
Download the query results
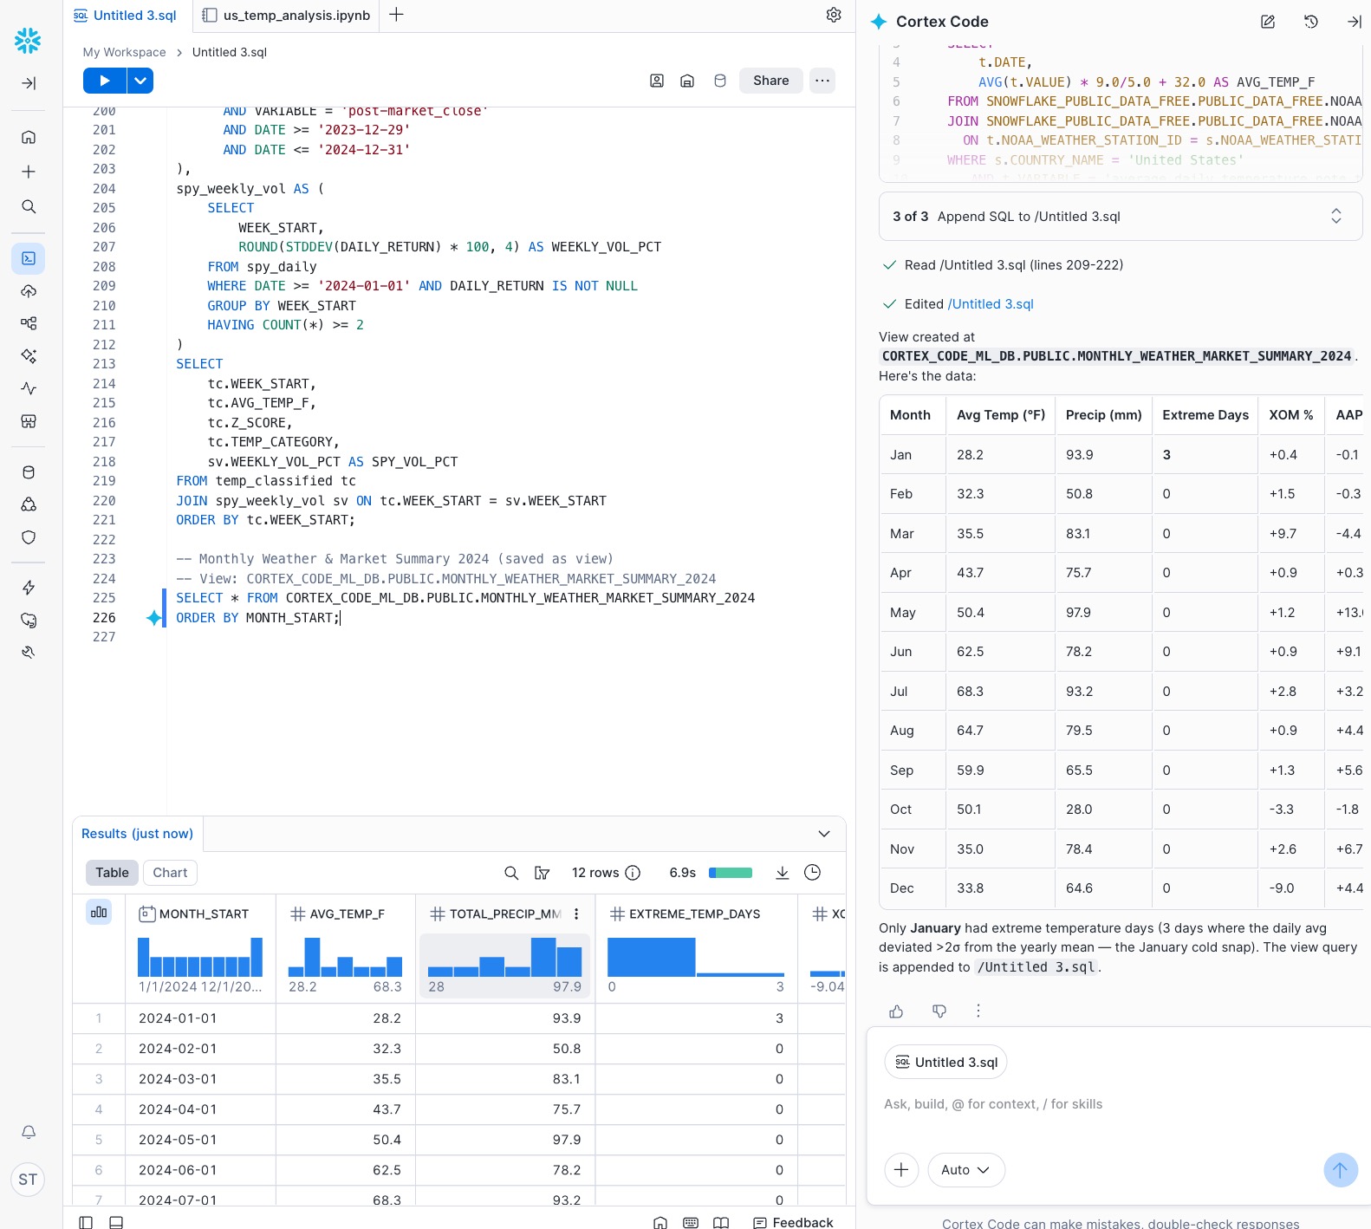(x=783, y=873)
